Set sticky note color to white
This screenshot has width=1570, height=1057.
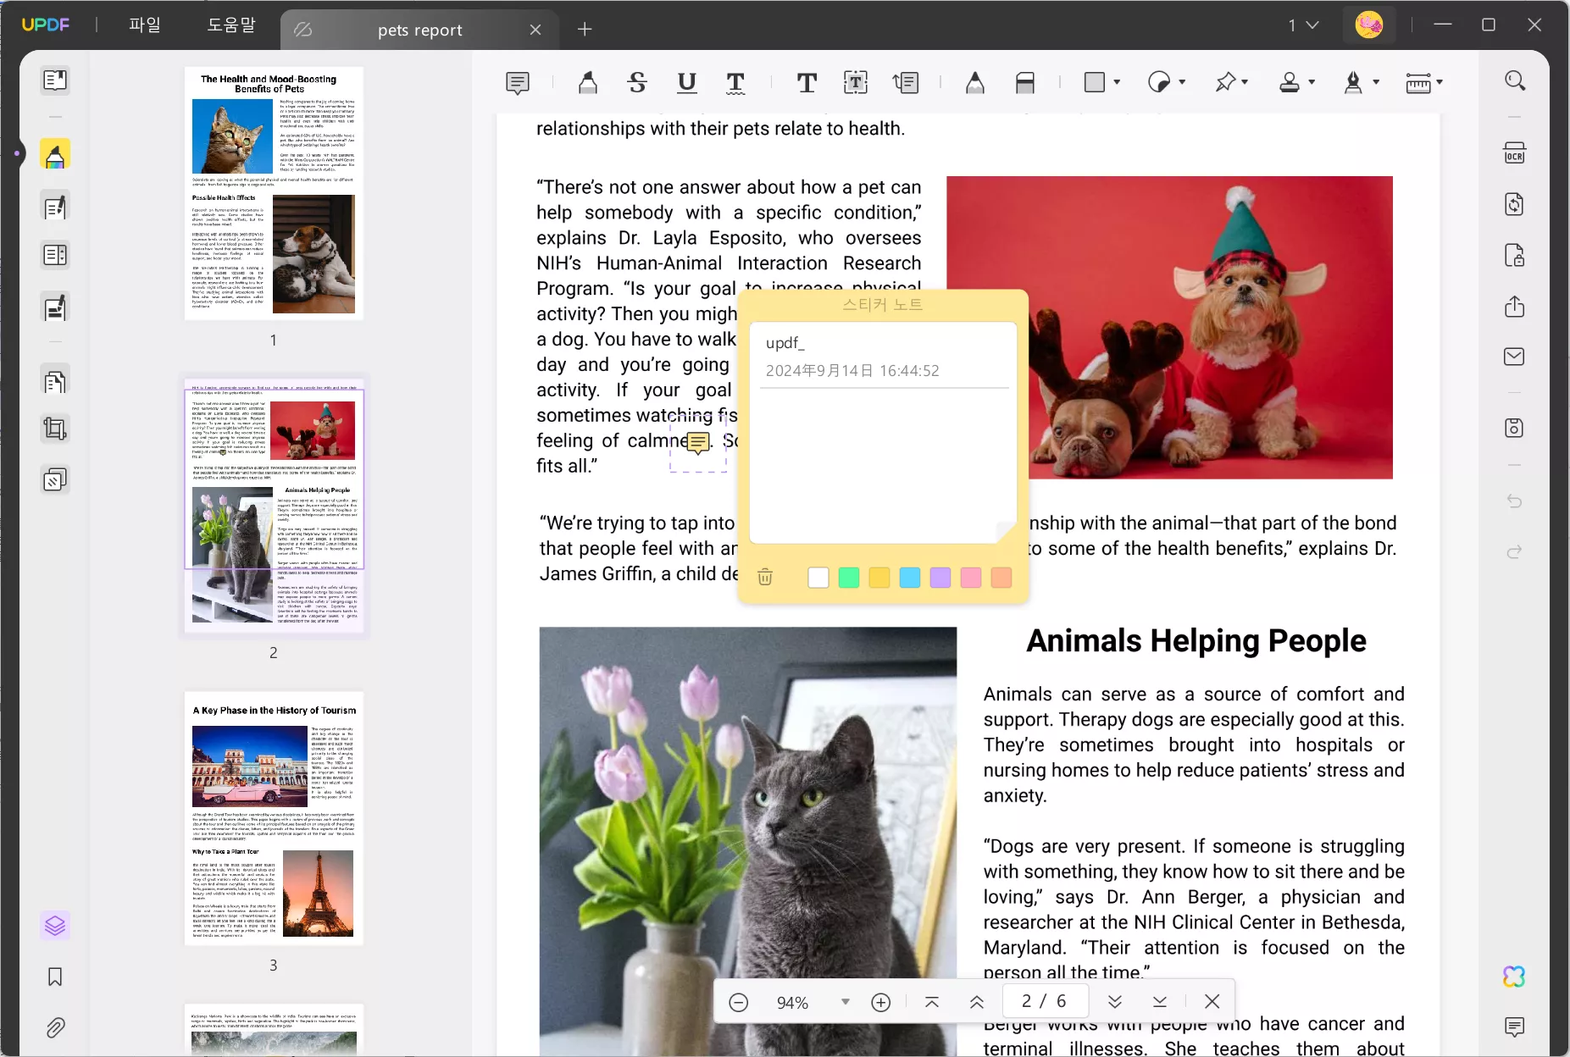coord(818,577)
